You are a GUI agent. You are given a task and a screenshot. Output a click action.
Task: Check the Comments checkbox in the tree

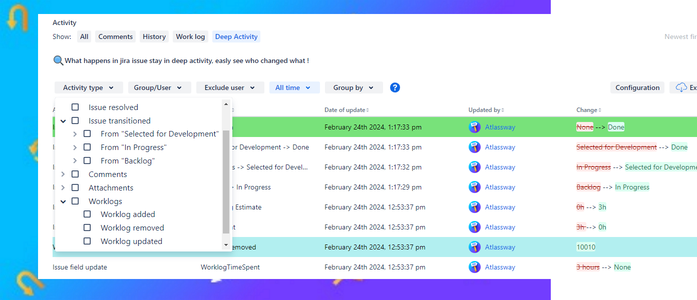[75, 174]
